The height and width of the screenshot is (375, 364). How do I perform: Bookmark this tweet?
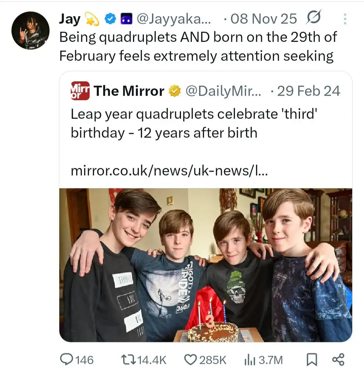pos(311,359)
